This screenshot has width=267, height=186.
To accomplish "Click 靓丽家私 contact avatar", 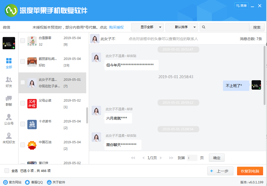I will [32, 62].
